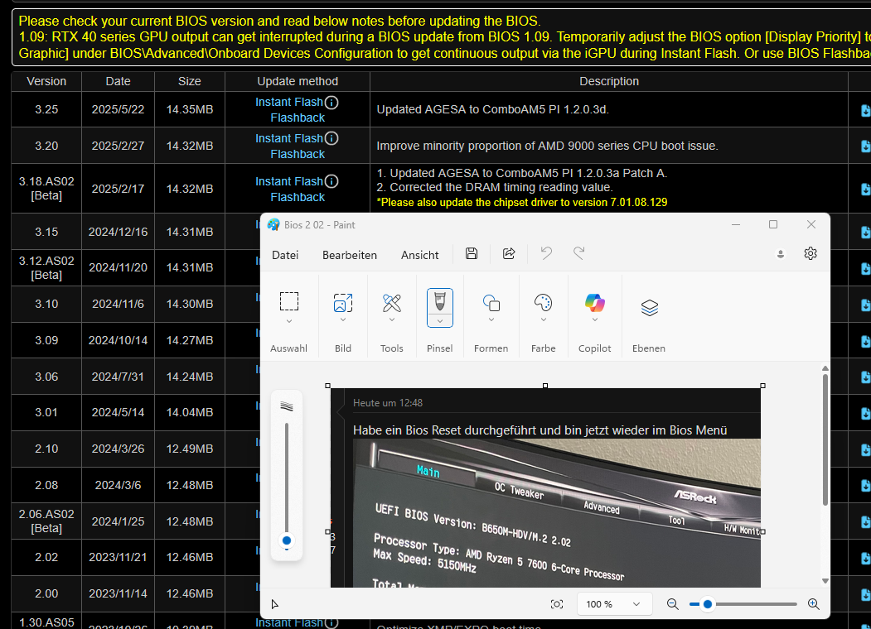Select the Auswahl rectangle selection tool
Image resolution: width=871 pixels, height=629 pixels.
tap(289, 302)
